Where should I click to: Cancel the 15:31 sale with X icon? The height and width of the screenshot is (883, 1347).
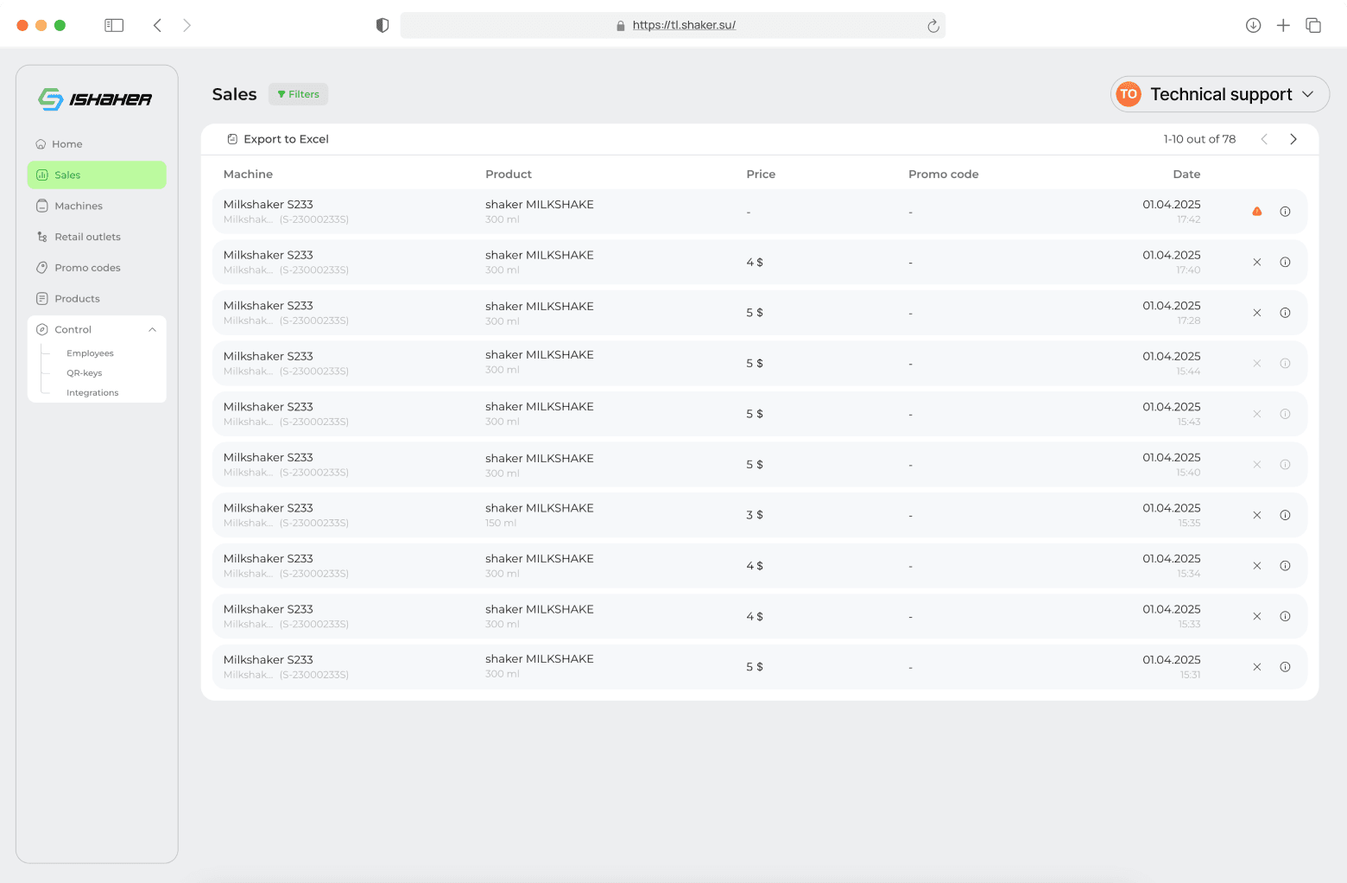pyautogui.click(x=1257, y=667)
